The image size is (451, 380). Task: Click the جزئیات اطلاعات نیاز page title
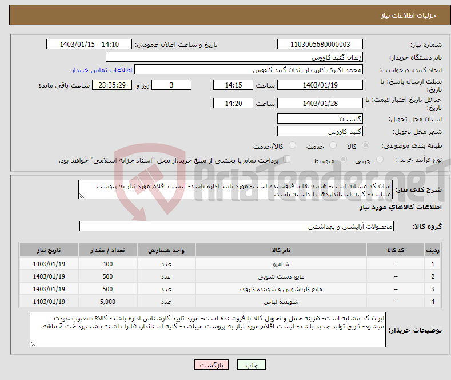pyautogui.click(x=409, y=15)
